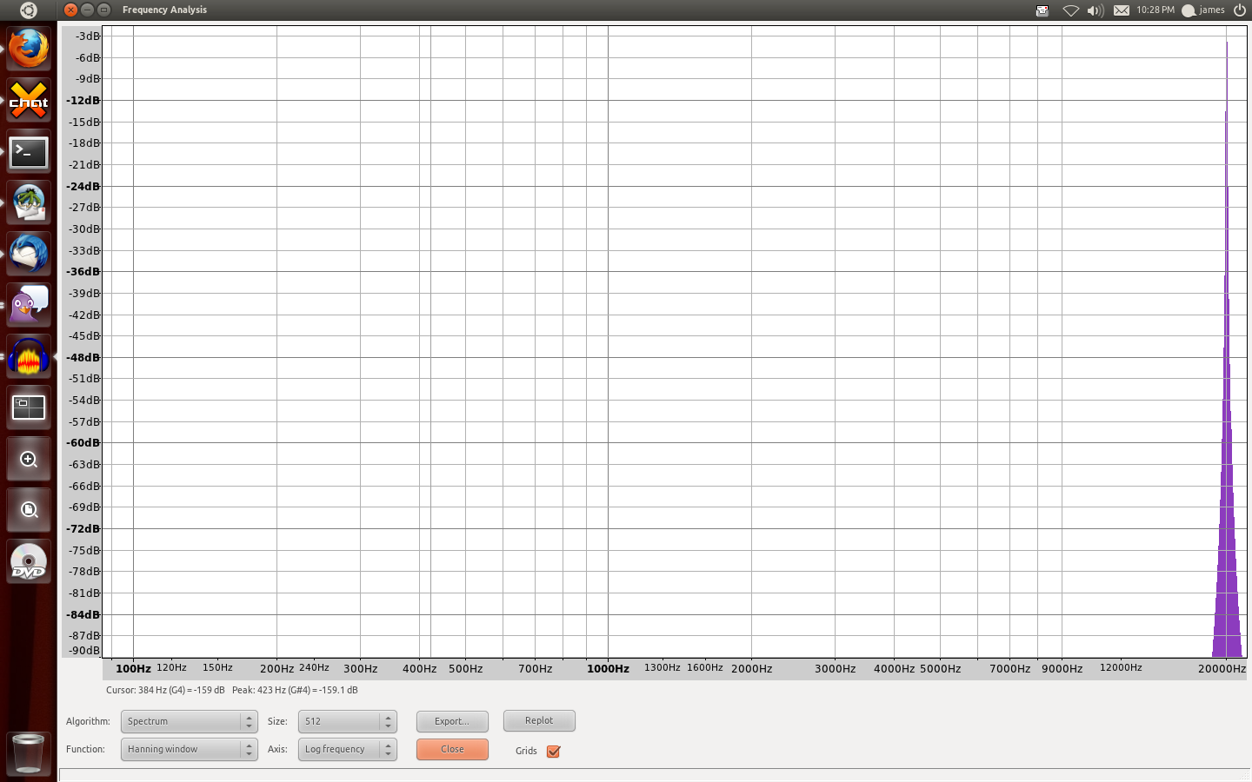Switch to Audacity in the launcher
Image resolution: width=1252 pixels, height=782 pixels.
click(x=29, y=357)
